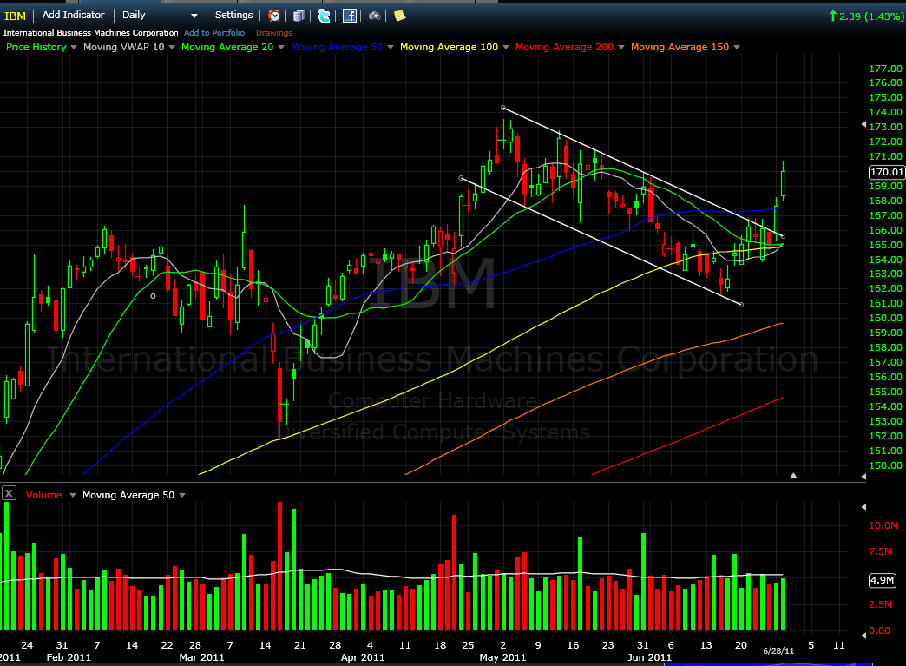The image size is (906, 666).
Task: Click the lower trendline's left endpoint handle
Action: (x=461, y=178)
